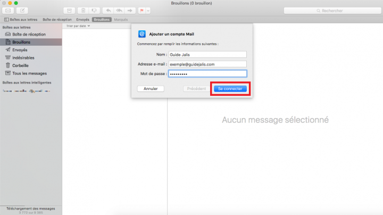
Task: Compose a new message with pencil icon
Action: [x=23, y=10]
